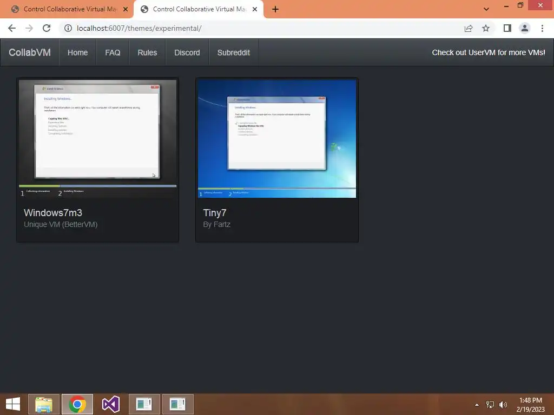Open the second console window taskbar icon
Image resolution: width=554 pixels, height=415 pixels.
point(177,404)
